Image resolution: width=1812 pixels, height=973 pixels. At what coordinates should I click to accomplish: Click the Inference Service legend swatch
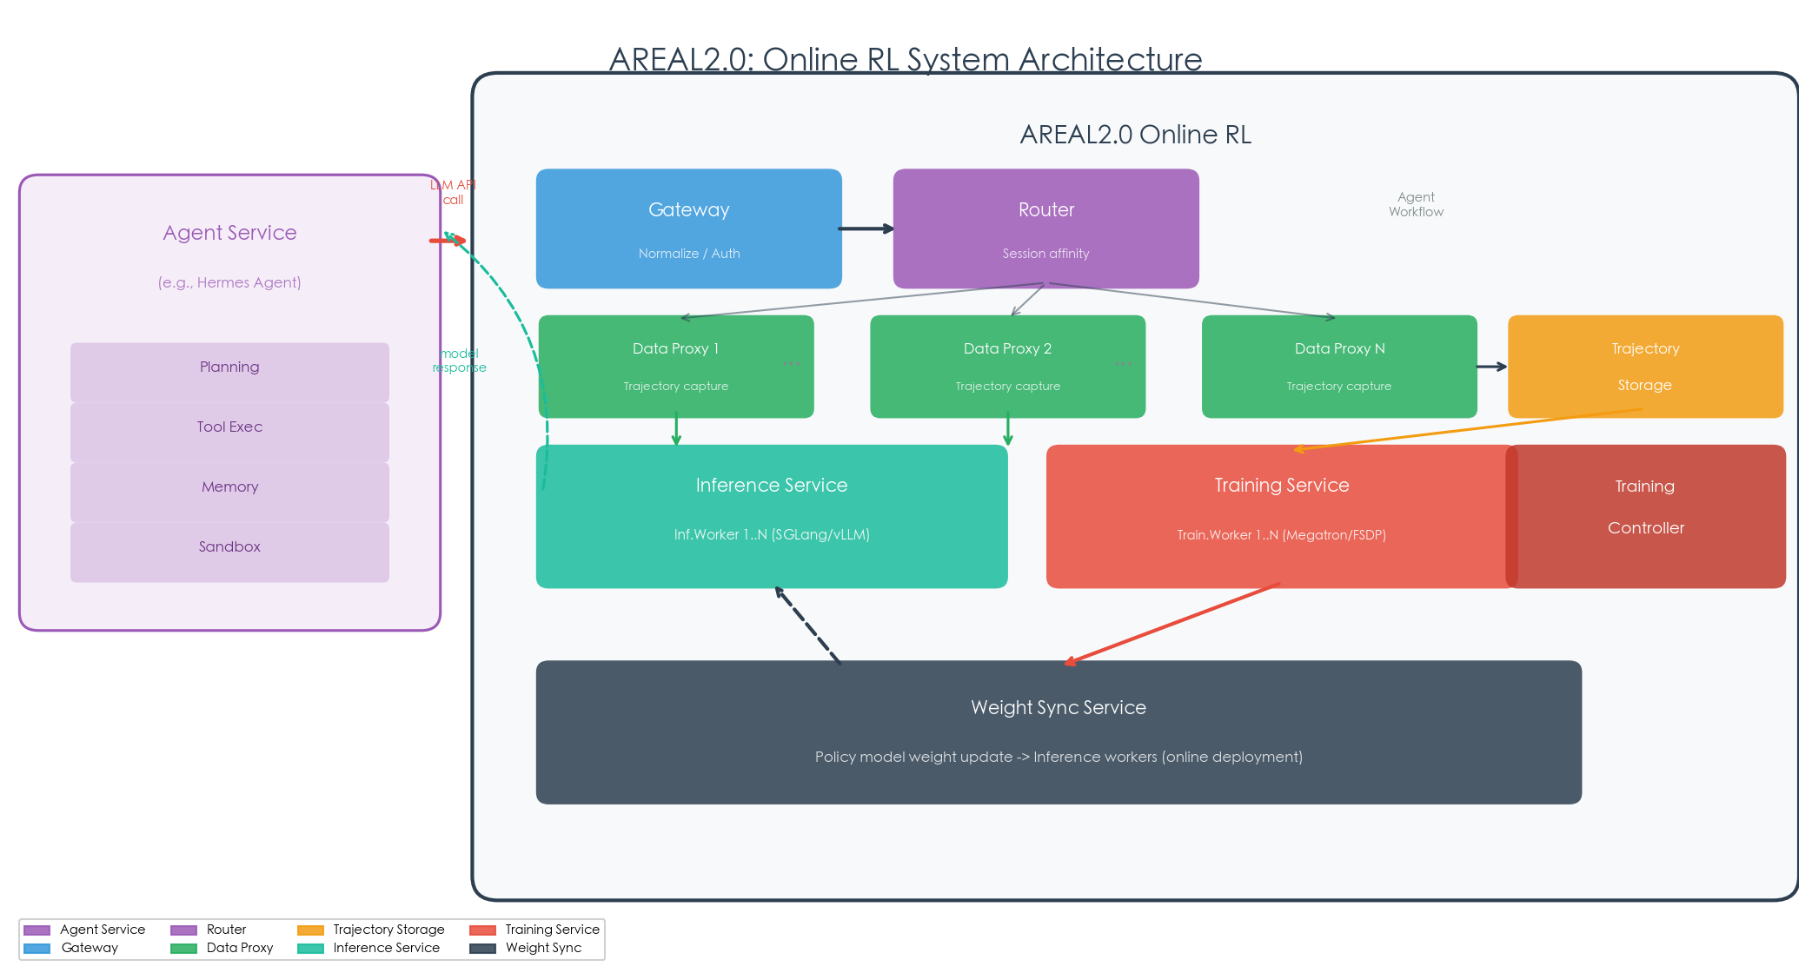click(310, 949)
